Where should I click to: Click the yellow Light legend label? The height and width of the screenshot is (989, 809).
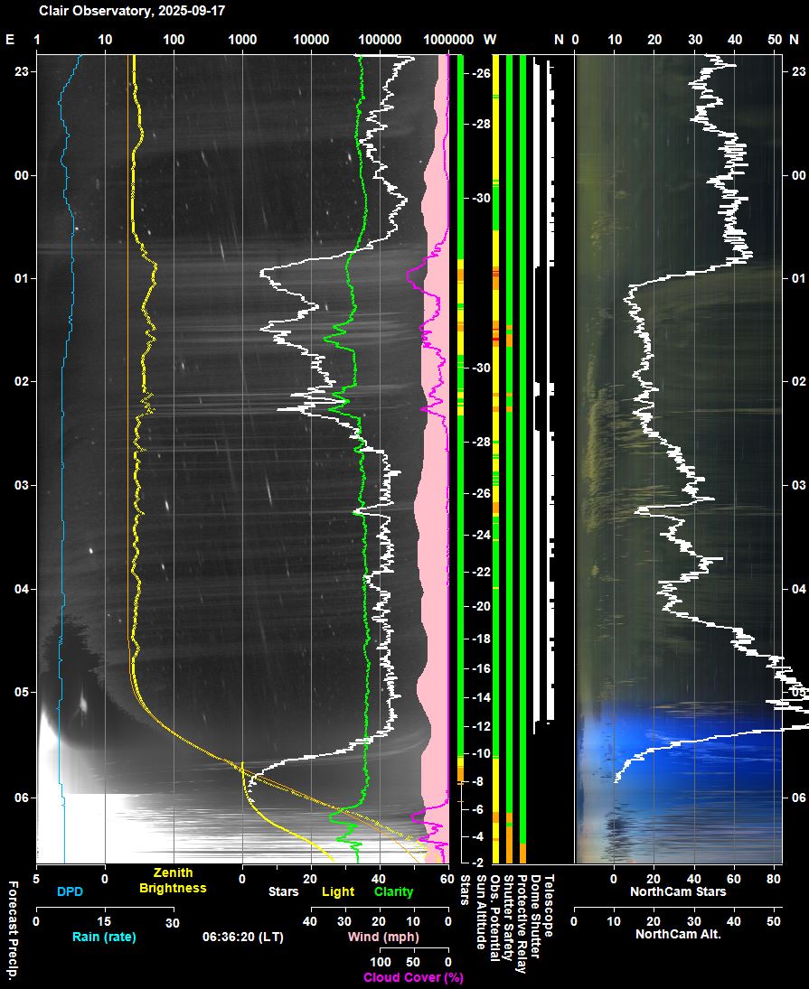(338, 891)
